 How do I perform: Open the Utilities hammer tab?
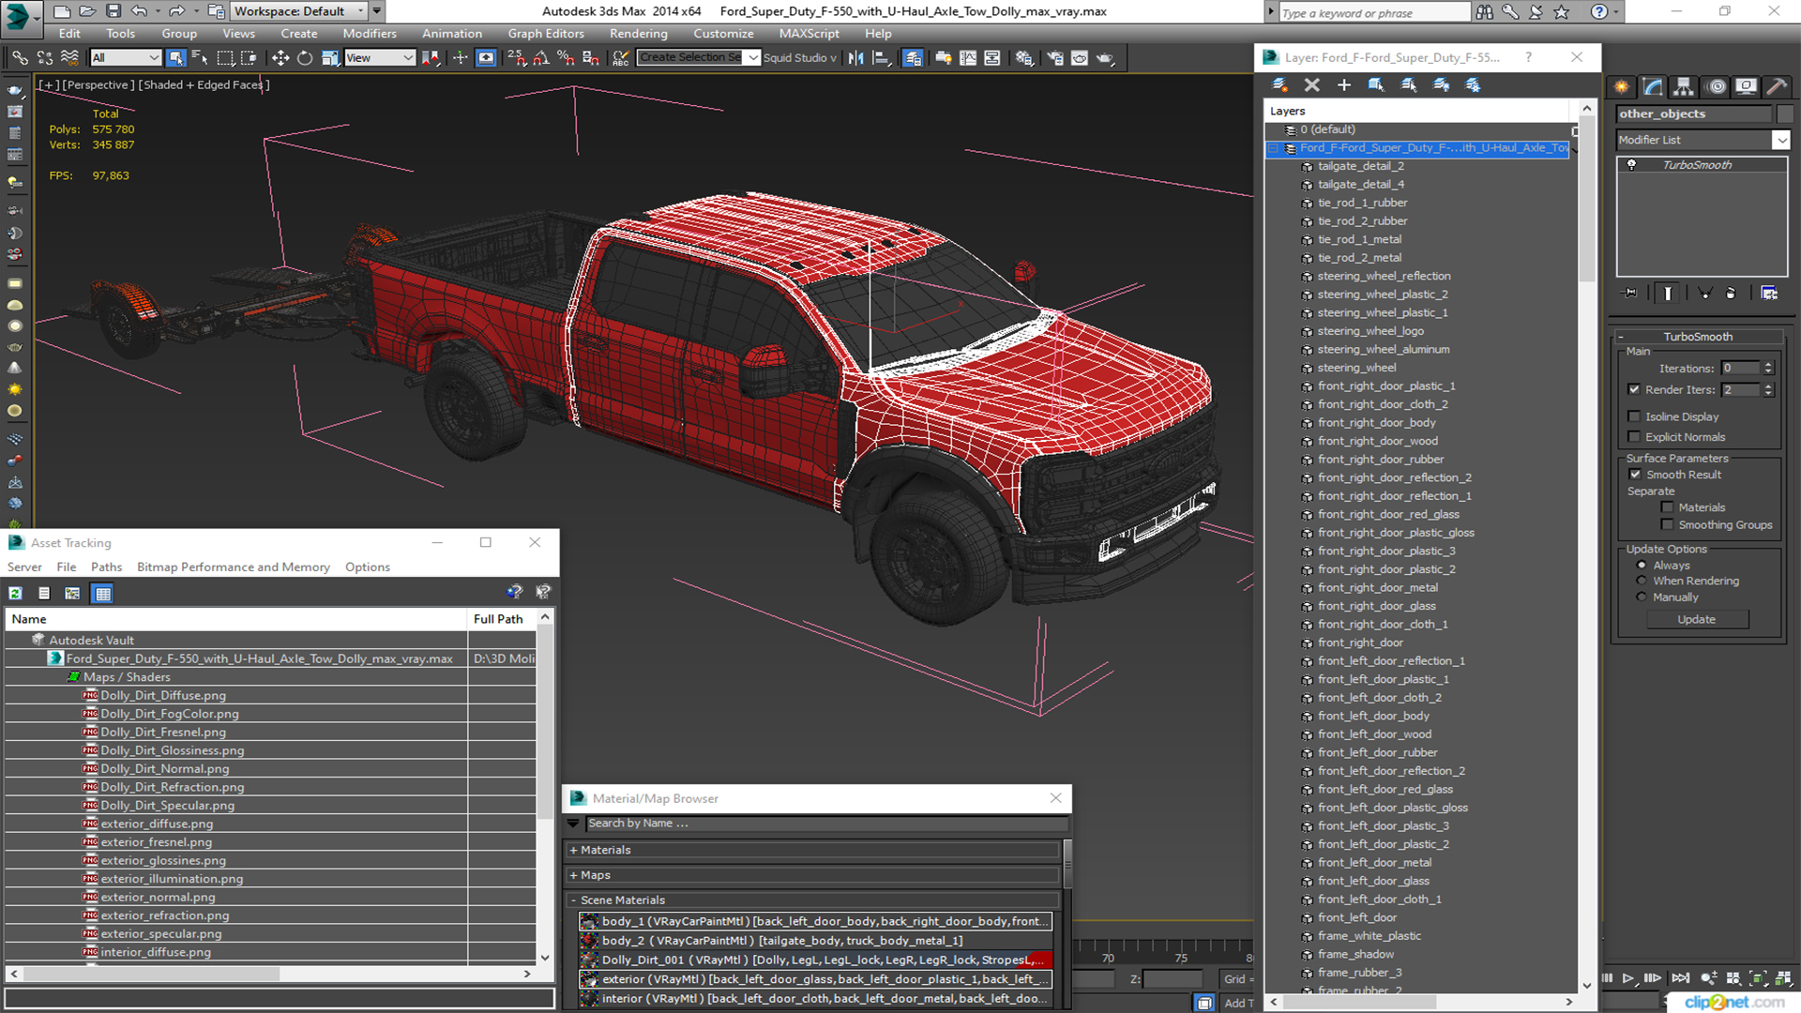pos(1776,86)
